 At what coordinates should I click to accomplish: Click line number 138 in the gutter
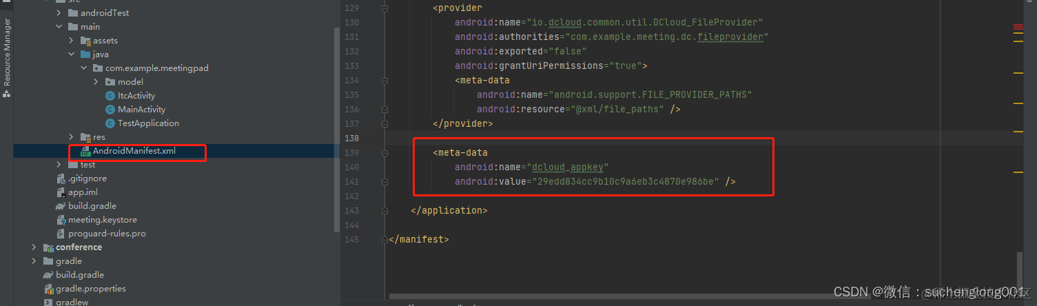[x=351, y=138]
